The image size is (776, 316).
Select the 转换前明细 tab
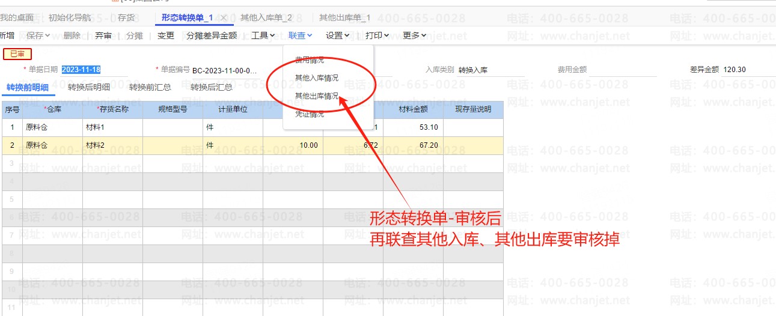coord(28,87)
